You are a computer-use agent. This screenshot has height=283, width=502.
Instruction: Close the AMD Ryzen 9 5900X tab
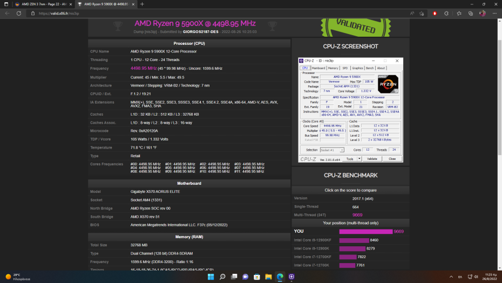click(x=133, y=4)
